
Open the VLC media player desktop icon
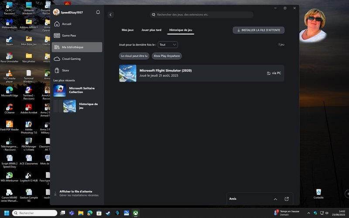(x=9, y=76)
